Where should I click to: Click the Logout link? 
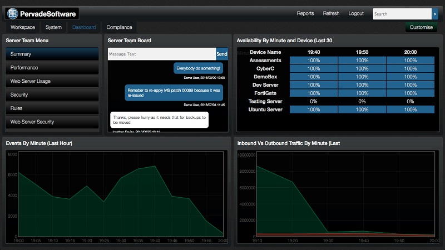pyautogui.click(x=356, y=13)
